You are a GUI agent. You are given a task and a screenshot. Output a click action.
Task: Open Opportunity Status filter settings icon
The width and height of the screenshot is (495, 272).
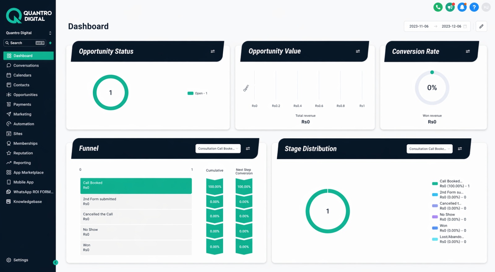(213, 51)
